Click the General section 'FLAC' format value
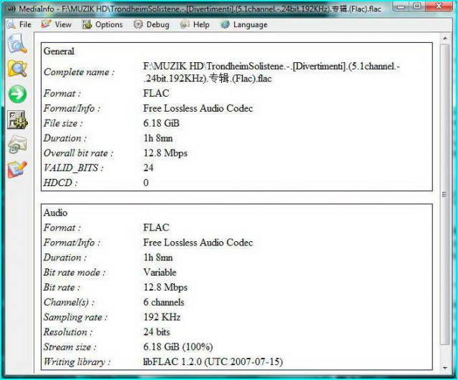This screenshot has width=458, height=380. point(156,93)
